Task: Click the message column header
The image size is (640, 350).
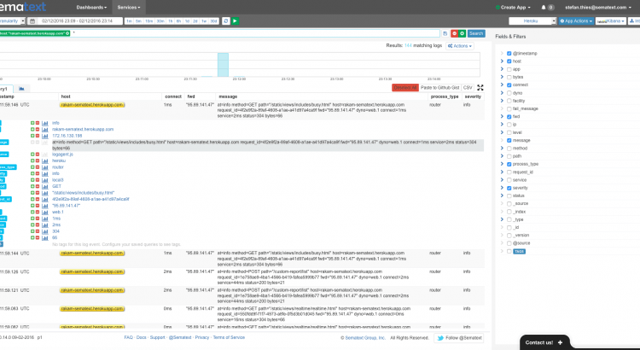Action: point(228,96)
